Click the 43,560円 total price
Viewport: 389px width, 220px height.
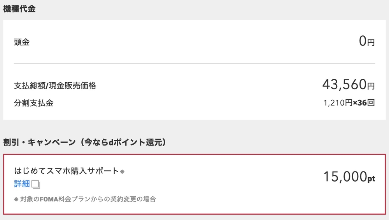pos(348,84)
